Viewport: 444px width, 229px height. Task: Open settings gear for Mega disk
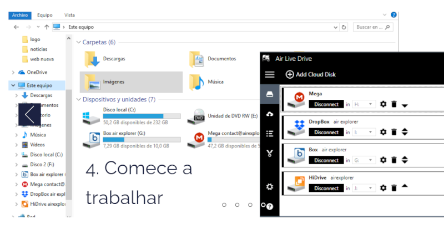(383, 104)
